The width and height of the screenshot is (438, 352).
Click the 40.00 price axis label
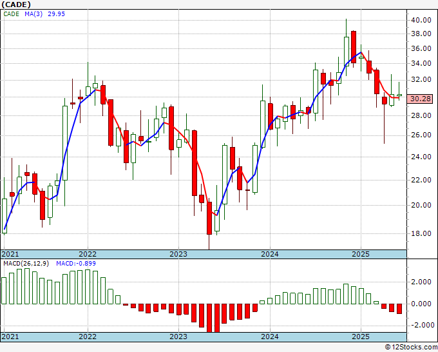click(421, 20)
